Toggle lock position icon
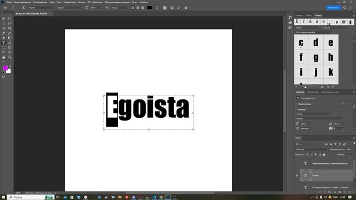 tap(315, 154)
